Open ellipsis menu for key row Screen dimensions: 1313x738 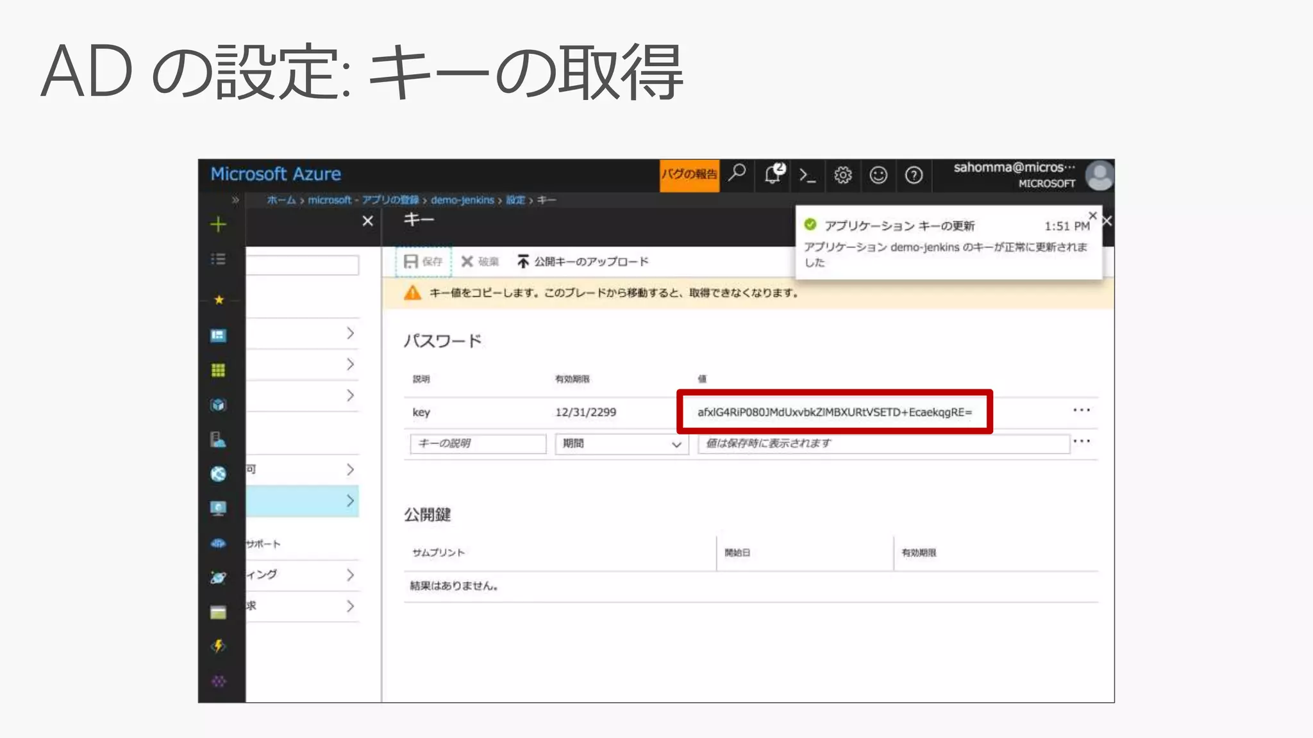[1081, 411]
